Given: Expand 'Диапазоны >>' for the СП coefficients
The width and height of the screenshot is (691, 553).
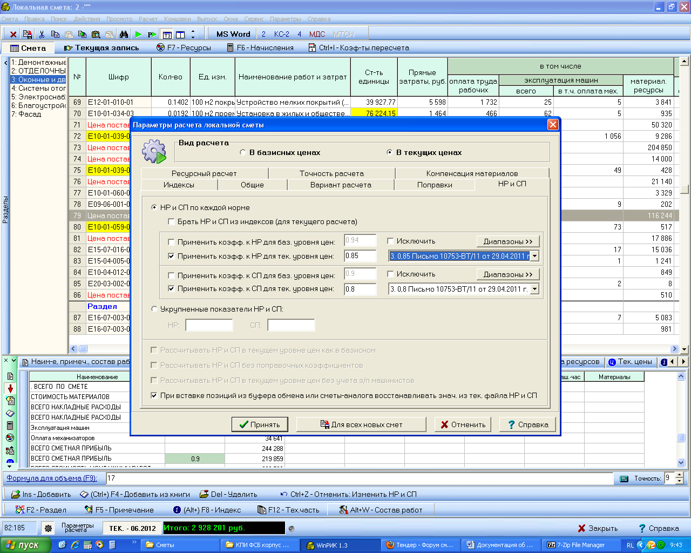Looking at the screenshot, I should [507, 274].
